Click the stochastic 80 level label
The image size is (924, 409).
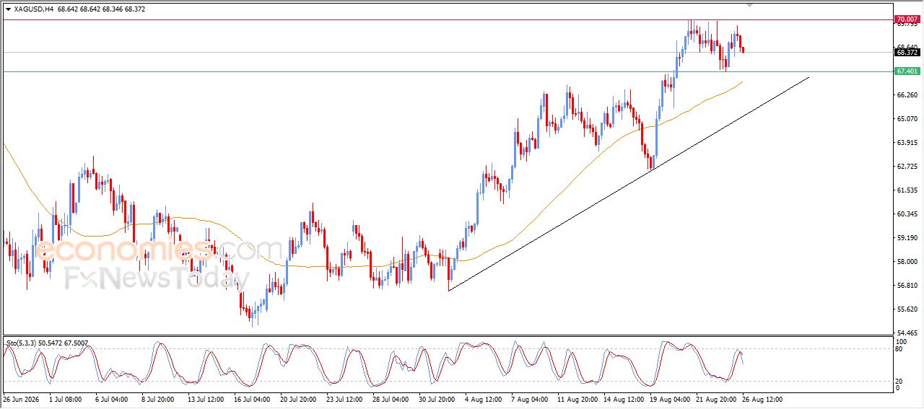899,349
